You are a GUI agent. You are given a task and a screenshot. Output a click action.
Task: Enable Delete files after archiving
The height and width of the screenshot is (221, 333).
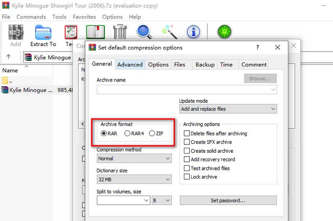pos(187,134)
